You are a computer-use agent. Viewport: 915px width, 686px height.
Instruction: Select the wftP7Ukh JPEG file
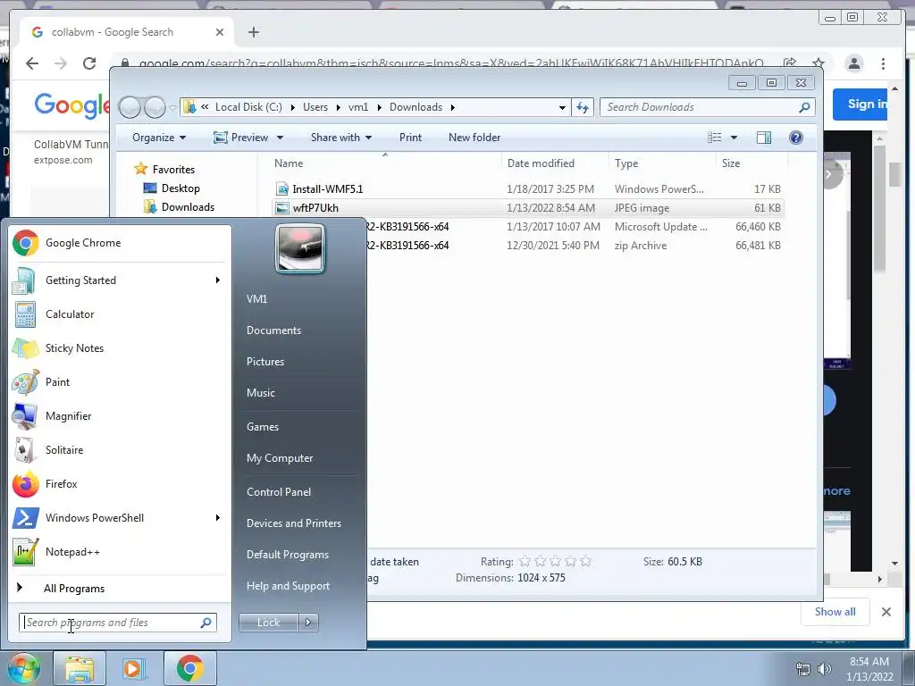527,207
